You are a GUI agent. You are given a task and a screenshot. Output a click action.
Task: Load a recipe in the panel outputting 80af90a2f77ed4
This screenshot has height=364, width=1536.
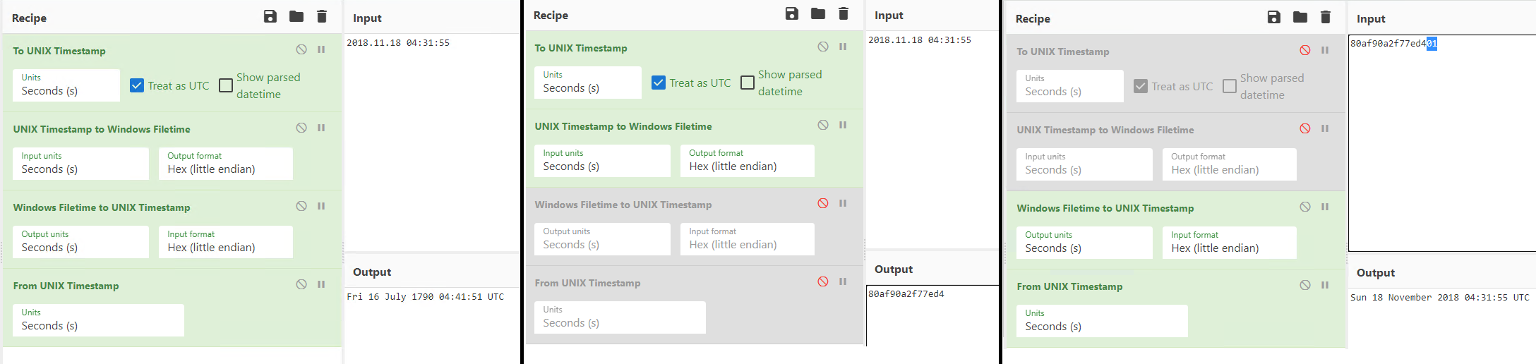tap(818, 13)
